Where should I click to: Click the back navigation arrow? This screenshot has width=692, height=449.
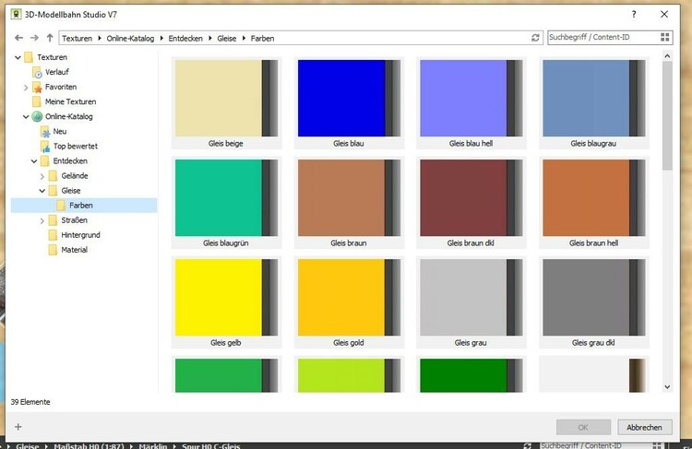pyautogui.click(x=19, y=38)
